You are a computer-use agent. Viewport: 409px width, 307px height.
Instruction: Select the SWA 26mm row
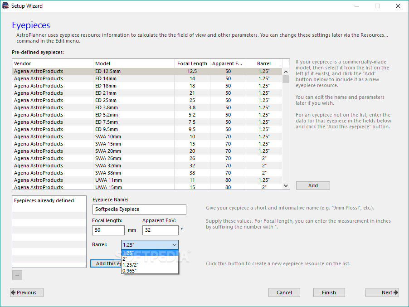(147, 158)
